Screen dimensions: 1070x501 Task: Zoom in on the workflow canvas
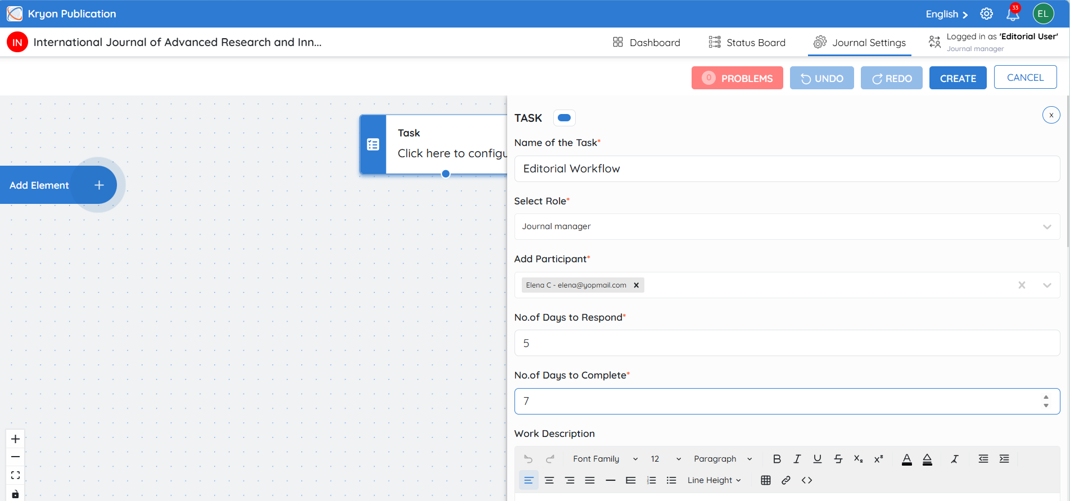(x=16, y=439)
